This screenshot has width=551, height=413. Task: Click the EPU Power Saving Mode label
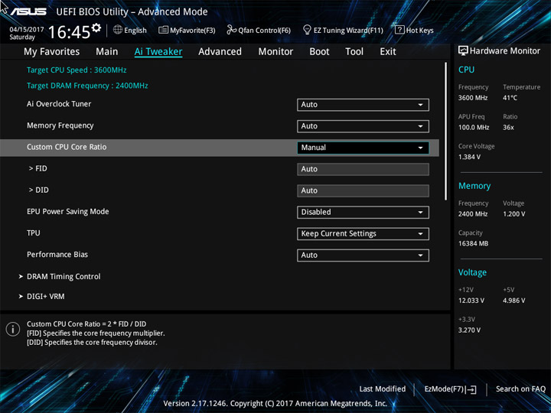[x=68, y=211]
